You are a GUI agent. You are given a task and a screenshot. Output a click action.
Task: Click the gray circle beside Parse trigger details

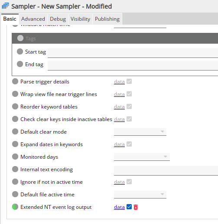15,81
